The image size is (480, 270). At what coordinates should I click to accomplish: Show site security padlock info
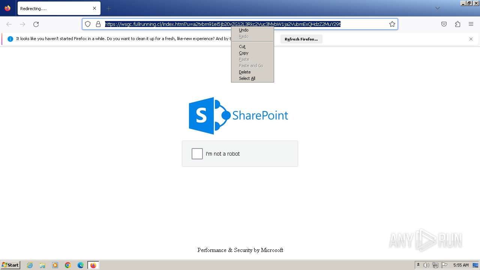point(98,24)
